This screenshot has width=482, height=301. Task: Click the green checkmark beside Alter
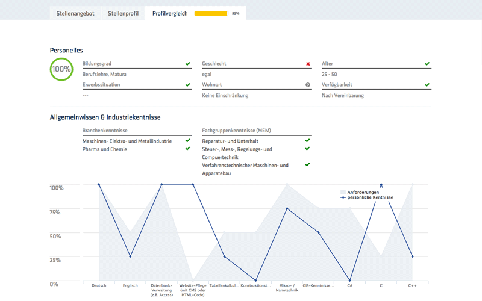click(x=427, y=64)
